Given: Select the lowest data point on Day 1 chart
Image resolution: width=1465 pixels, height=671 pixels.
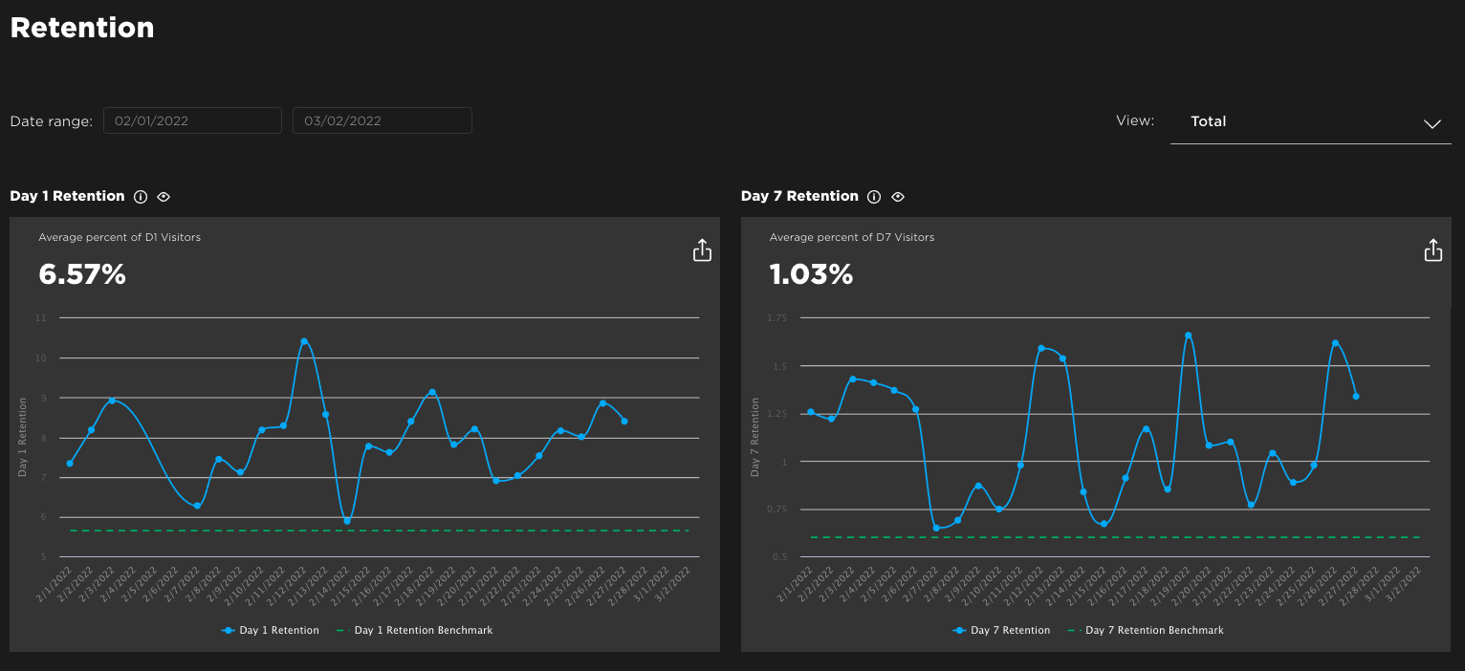Looking at the screenshot, I should [347, 521].
